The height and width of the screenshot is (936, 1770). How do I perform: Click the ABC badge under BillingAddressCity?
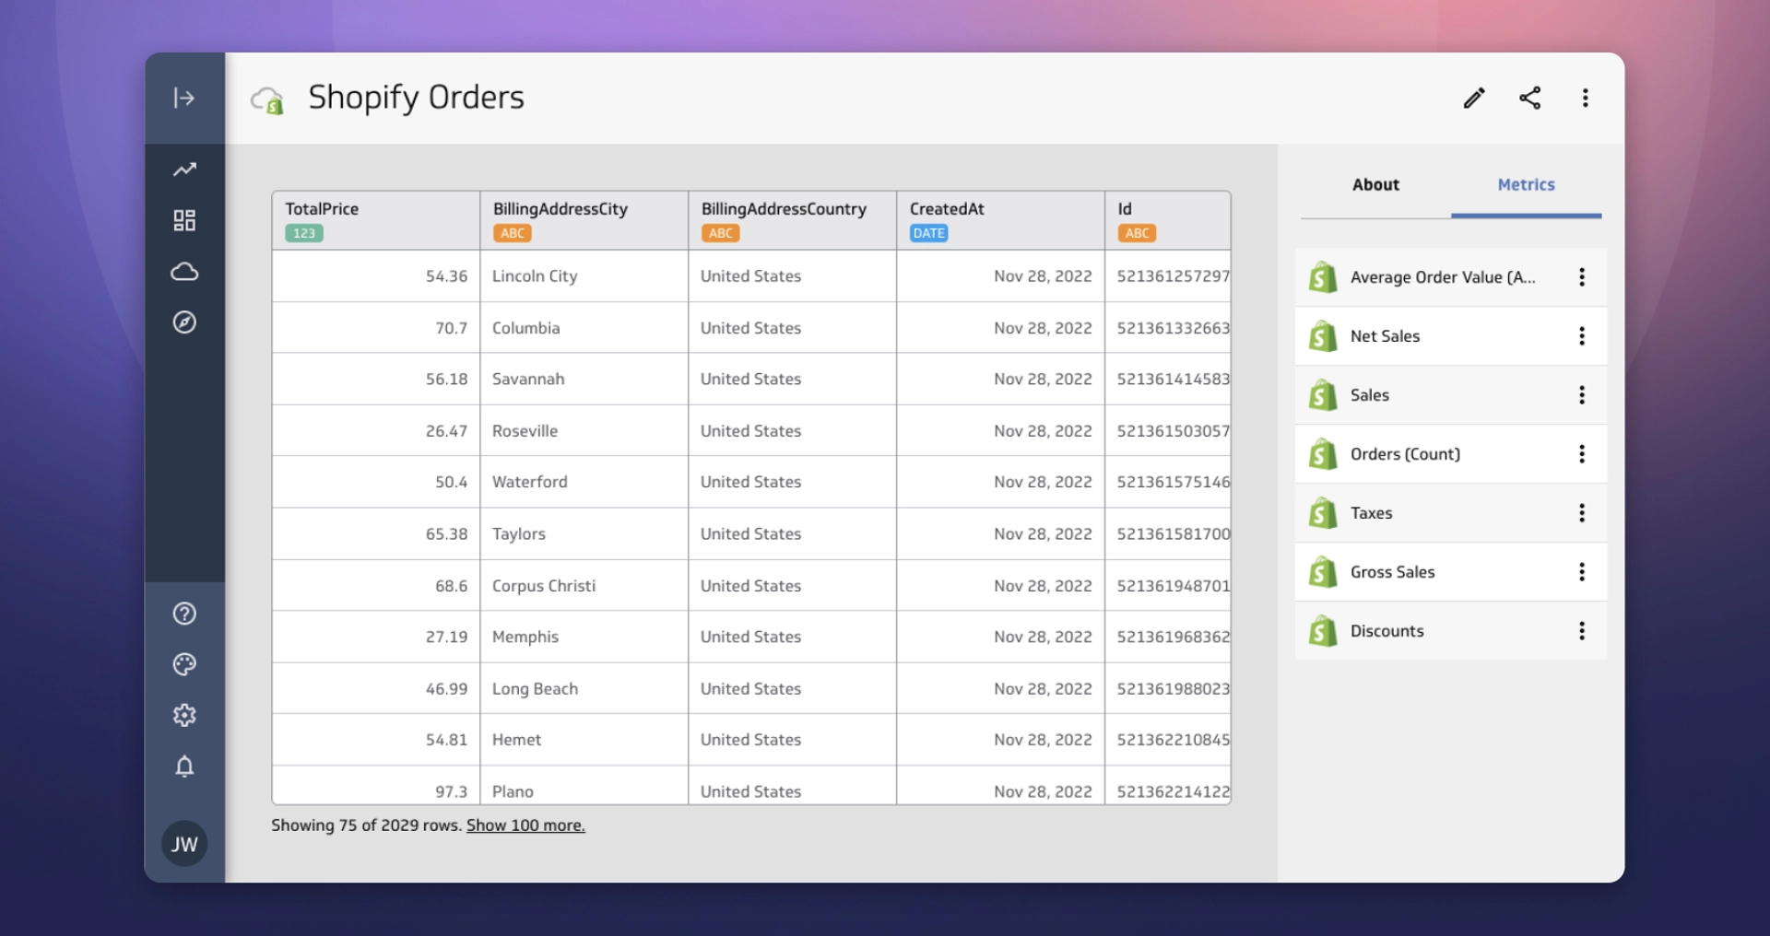pyautogui.click(x=513, y=233)
